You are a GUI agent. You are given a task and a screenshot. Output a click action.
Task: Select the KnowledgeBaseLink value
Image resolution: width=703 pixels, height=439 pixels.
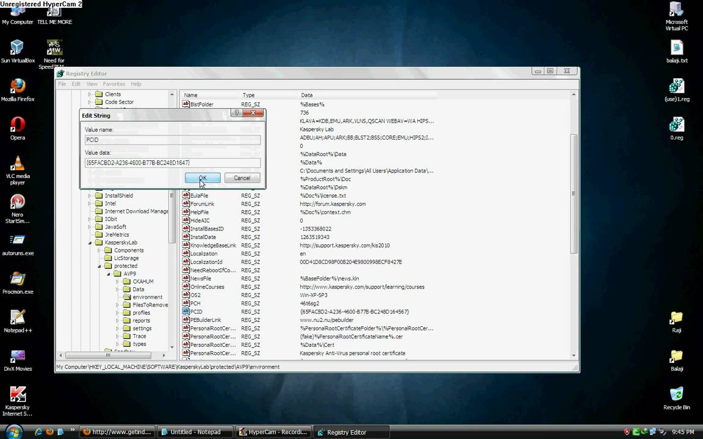click(213, 246)
